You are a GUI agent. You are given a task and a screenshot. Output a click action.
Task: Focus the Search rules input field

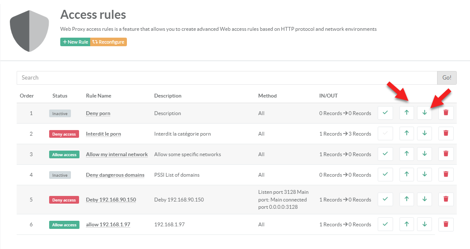pyautogui.click(x=226, y=77)
